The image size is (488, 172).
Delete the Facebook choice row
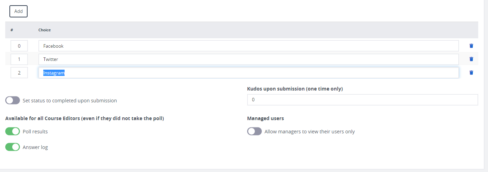471,46
